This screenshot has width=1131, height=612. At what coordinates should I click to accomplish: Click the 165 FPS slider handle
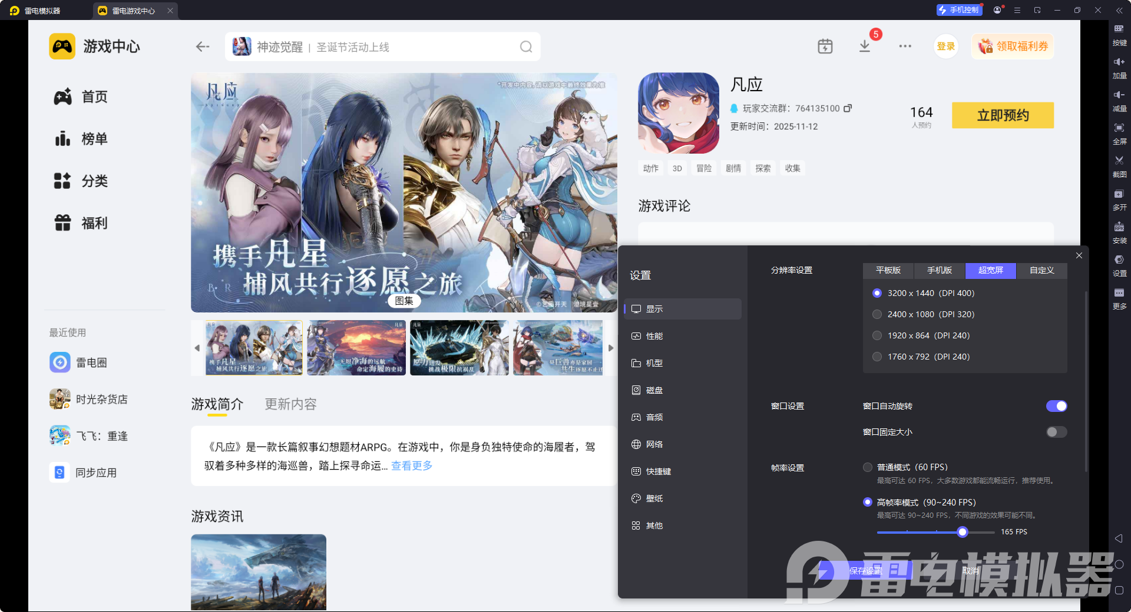click(x=963, y=532)
